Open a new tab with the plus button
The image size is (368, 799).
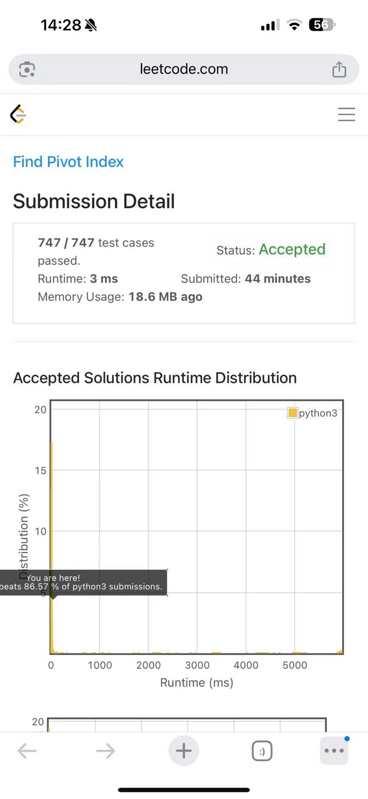click(183, 751)
